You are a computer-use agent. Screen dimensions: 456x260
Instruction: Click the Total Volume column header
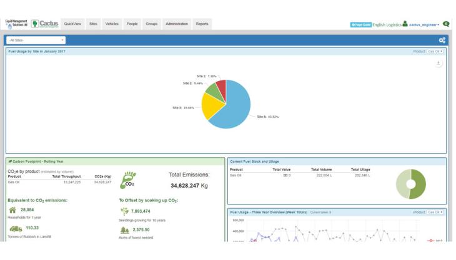click(321, 170)
